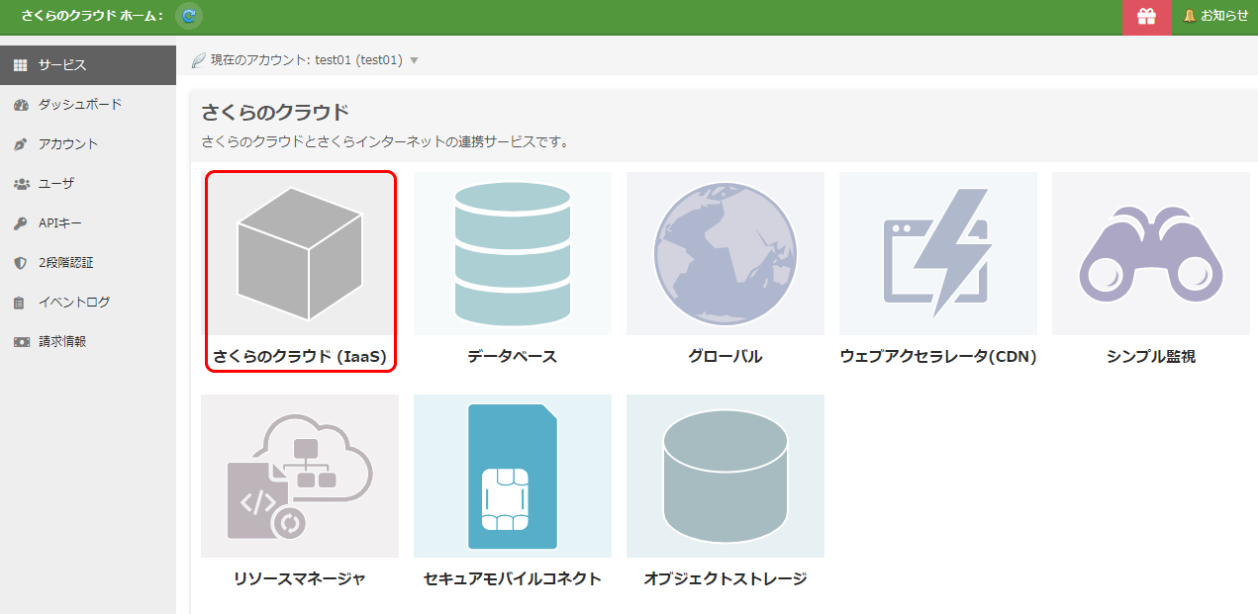This screenshot has height=614, width=1258.
Task: Click the さくらのクラウド (IaaS) label
Action: [300, 357]
